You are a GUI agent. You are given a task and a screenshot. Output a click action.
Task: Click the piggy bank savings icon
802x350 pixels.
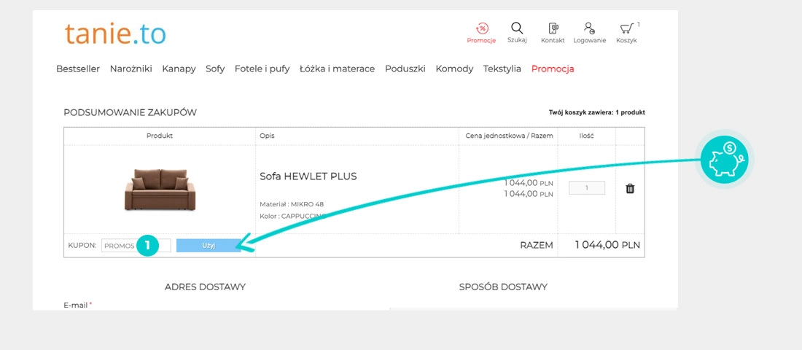point(724,158)
